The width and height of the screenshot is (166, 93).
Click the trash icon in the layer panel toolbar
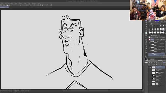[165, 65]
